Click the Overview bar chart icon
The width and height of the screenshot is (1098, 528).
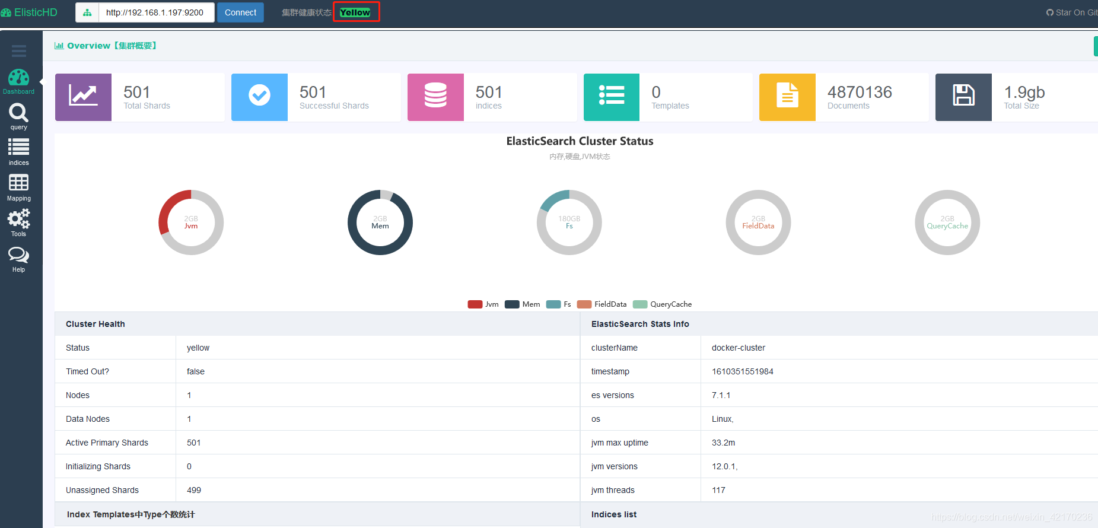[59, 46]
